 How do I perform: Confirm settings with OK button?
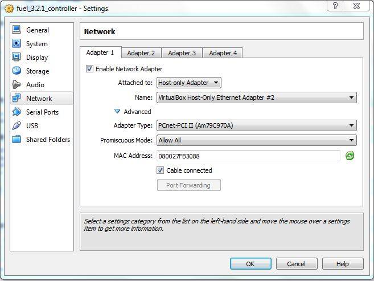(x=250, y=263)
